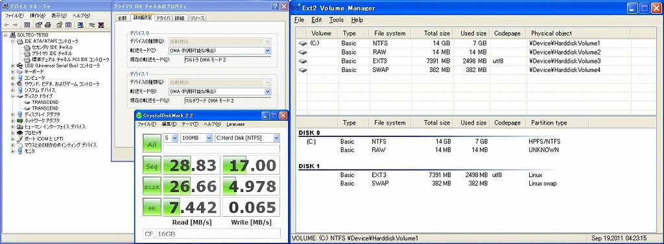This screenshot has width=664, height=244.
Task: Open Device 0 transfer mode dropdown
Action: pos(219,51)
